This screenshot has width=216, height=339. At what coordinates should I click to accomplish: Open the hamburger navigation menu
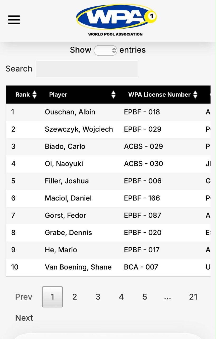click(x=14, y=20)
